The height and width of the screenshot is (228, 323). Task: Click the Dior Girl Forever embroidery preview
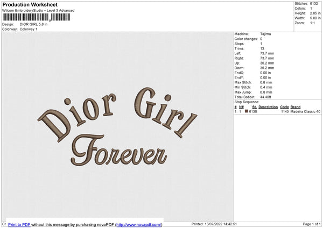pos(117,127)
